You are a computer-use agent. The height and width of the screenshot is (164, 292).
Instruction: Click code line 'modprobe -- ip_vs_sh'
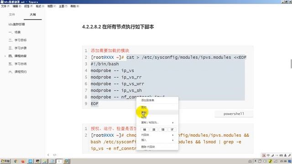click(x=116, y=90)
